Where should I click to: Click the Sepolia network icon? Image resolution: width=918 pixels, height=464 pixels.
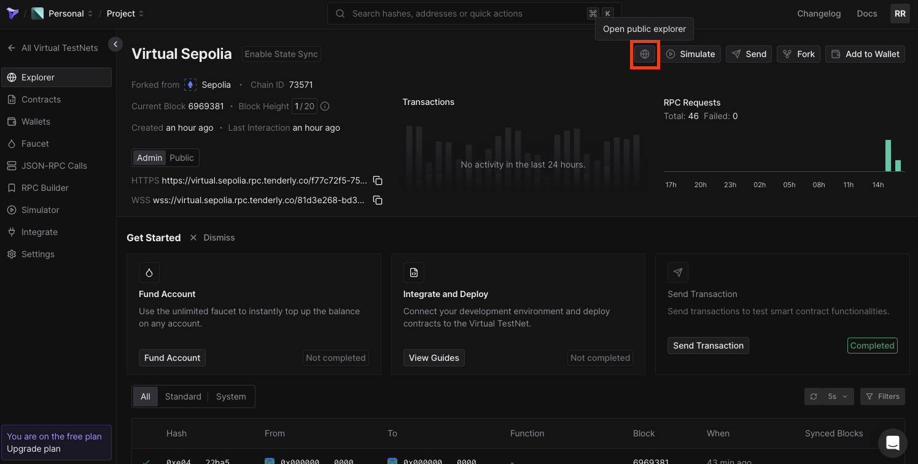[190, 85]
